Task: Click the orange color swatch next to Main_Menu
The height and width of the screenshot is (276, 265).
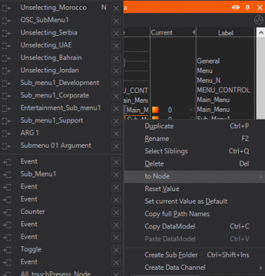Action: (155, 110)
